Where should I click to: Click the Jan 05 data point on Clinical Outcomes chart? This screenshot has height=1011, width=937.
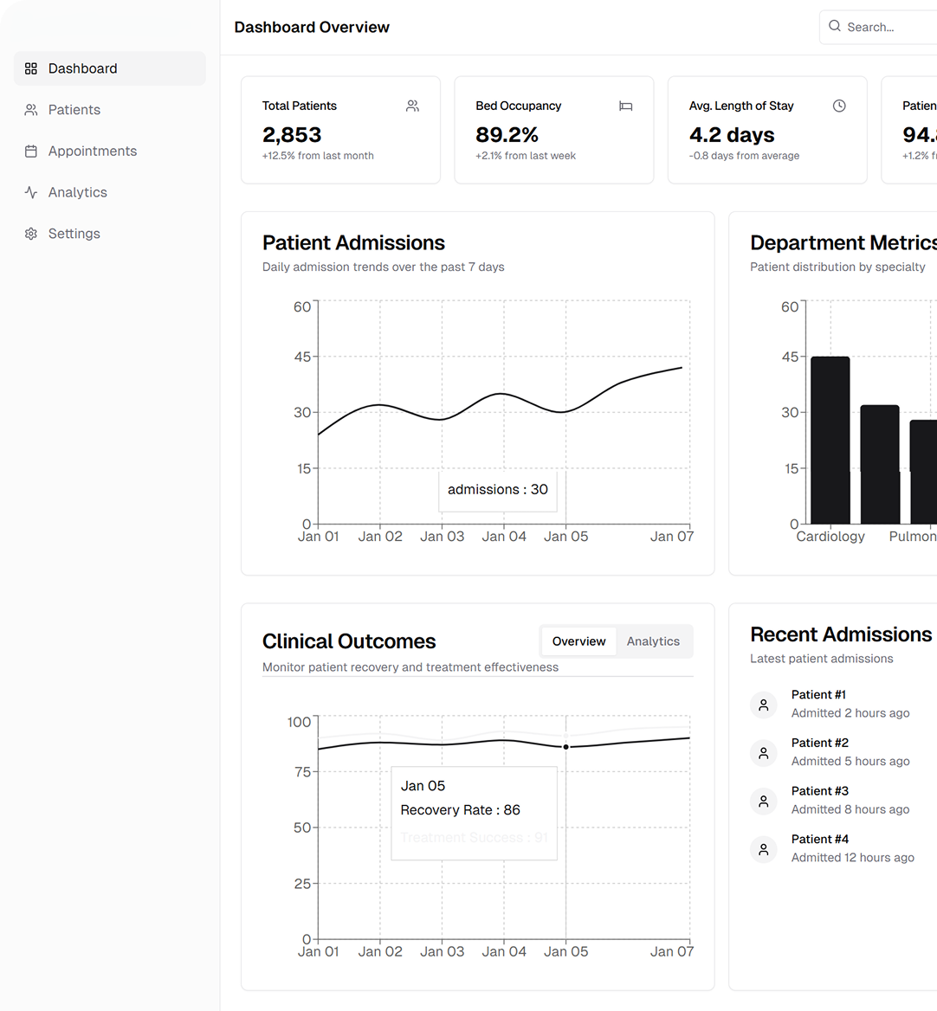(566, 746)
